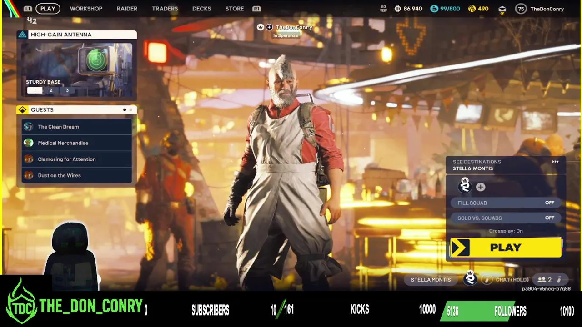
Task: Open the RAIDER tab
Action: point(127,9)
